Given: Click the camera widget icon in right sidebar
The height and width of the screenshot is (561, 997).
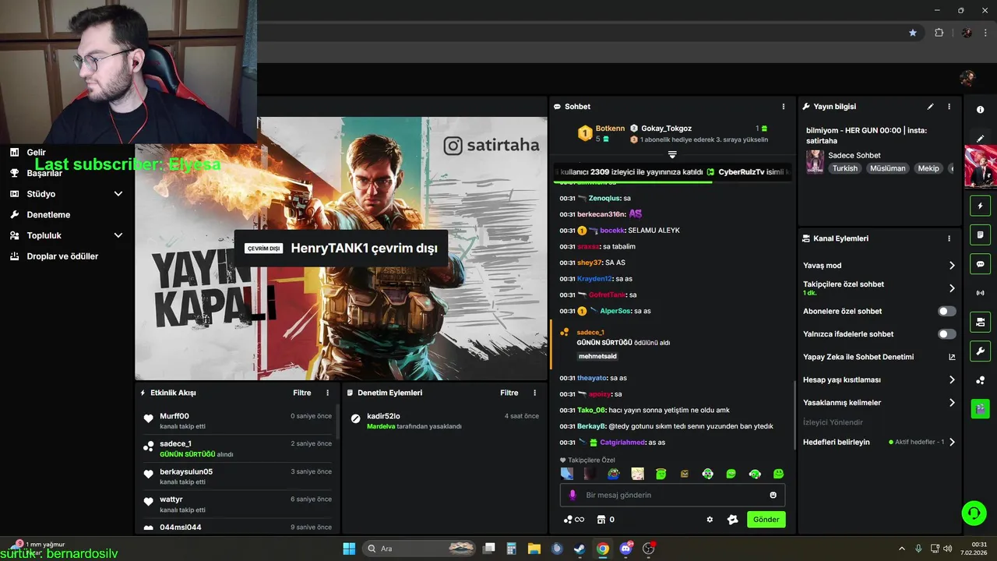Looking at the screenshot, I should (980, 322).
